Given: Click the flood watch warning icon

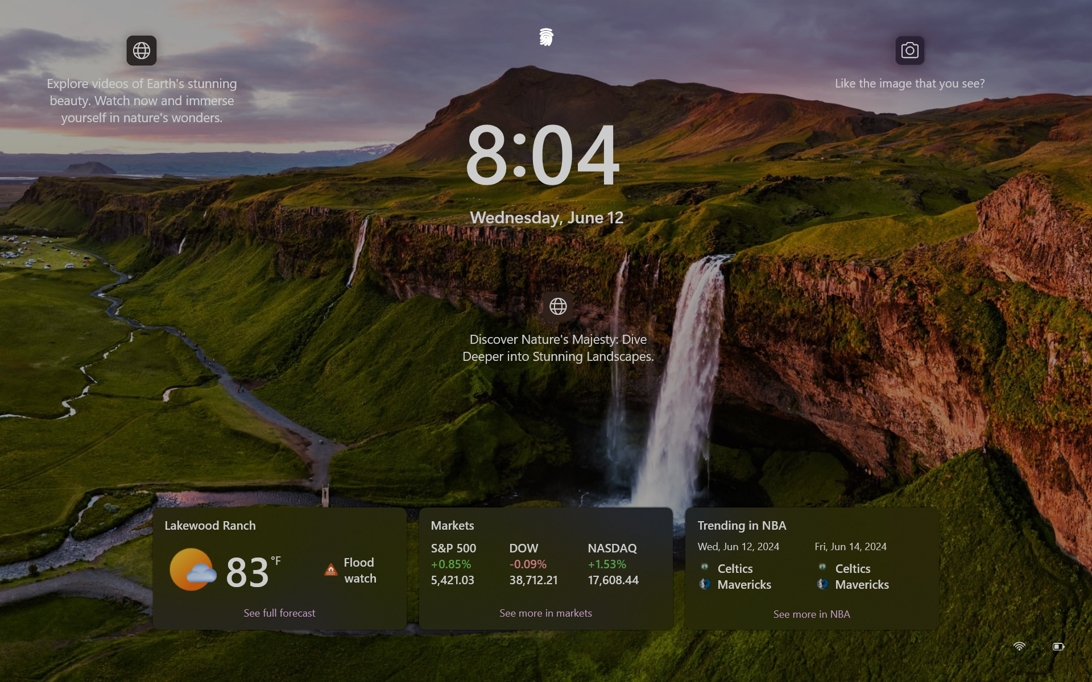Looking at the screenshot, I should tap(331, 570).
